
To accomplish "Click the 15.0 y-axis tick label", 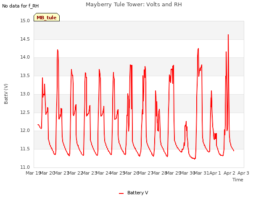I will (25, 21).
